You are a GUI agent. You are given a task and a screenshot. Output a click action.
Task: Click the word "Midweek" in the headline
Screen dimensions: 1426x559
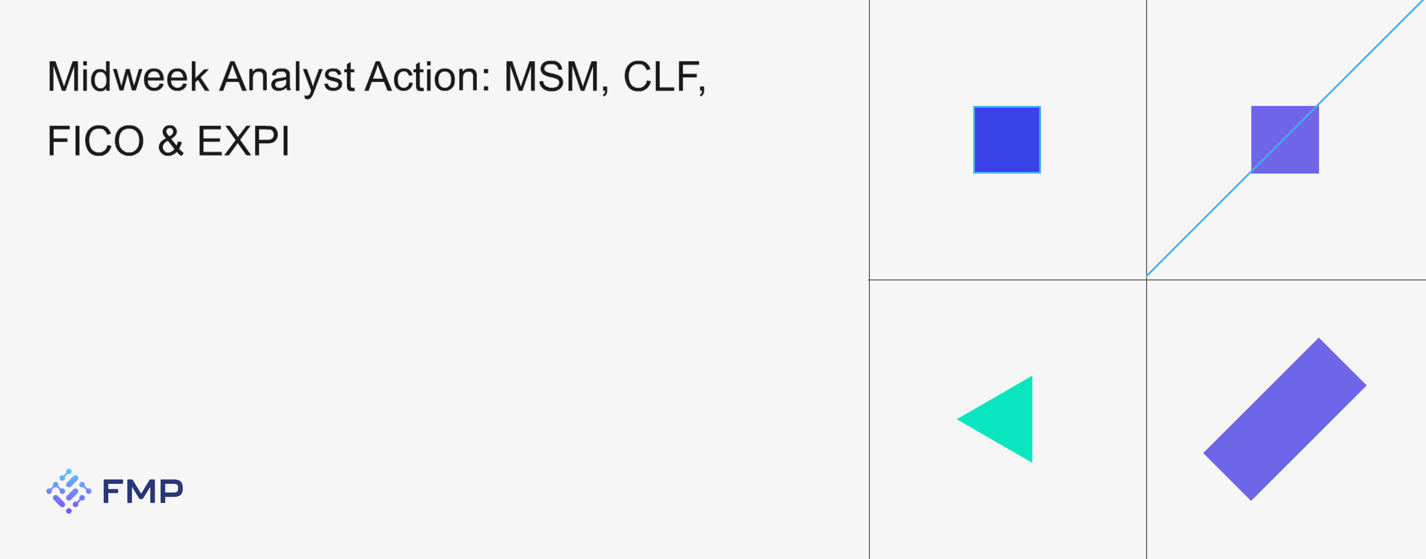click(128, 77)
